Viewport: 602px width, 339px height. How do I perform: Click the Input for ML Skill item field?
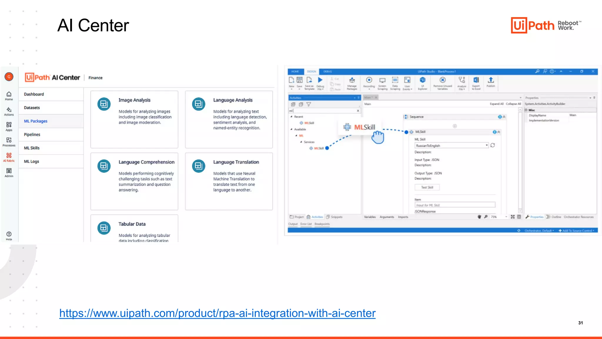click(x=455, y=205)
